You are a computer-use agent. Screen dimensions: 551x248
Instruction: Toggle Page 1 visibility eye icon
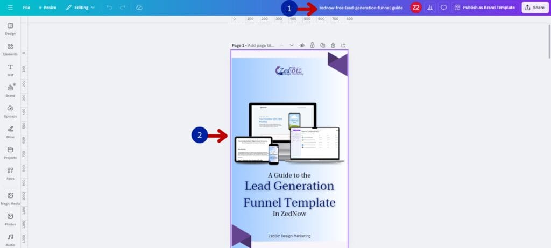(302, 45)
